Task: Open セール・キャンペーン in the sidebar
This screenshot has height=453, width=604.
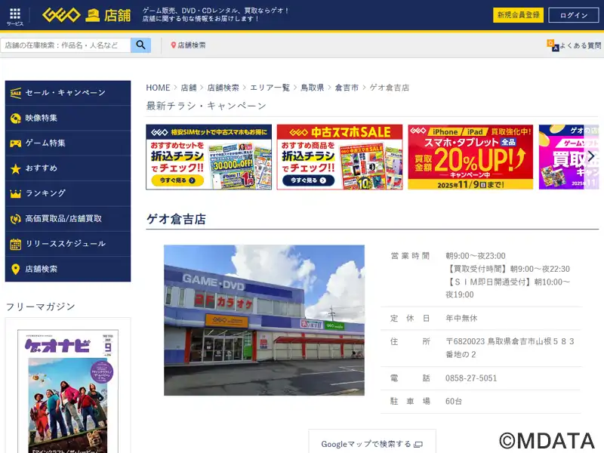Action: click(x=68, y=93)
